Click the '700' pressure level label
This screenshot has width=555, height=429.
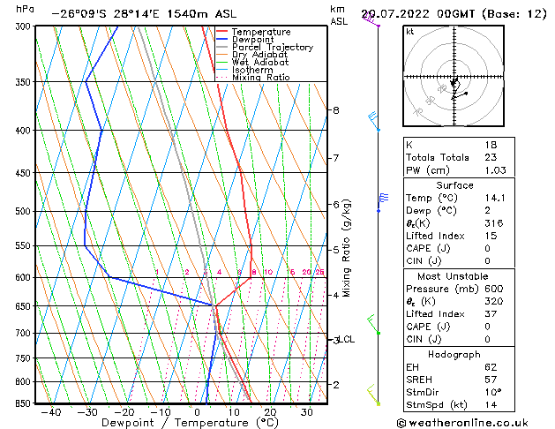tap(25, 333)
